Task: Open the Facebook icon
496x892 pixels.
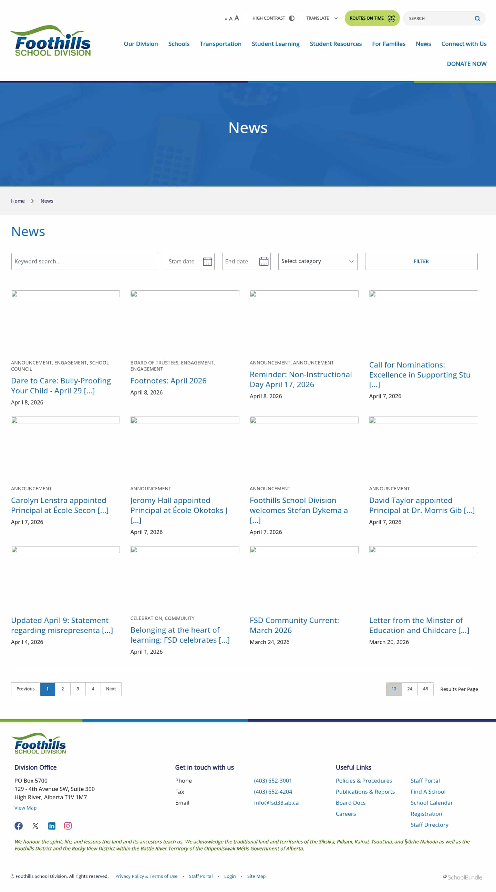Action: [19, 825]
